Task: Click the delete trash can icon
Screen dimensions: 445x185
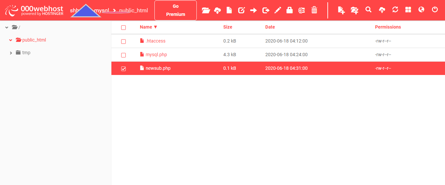Action: (314, 10)
